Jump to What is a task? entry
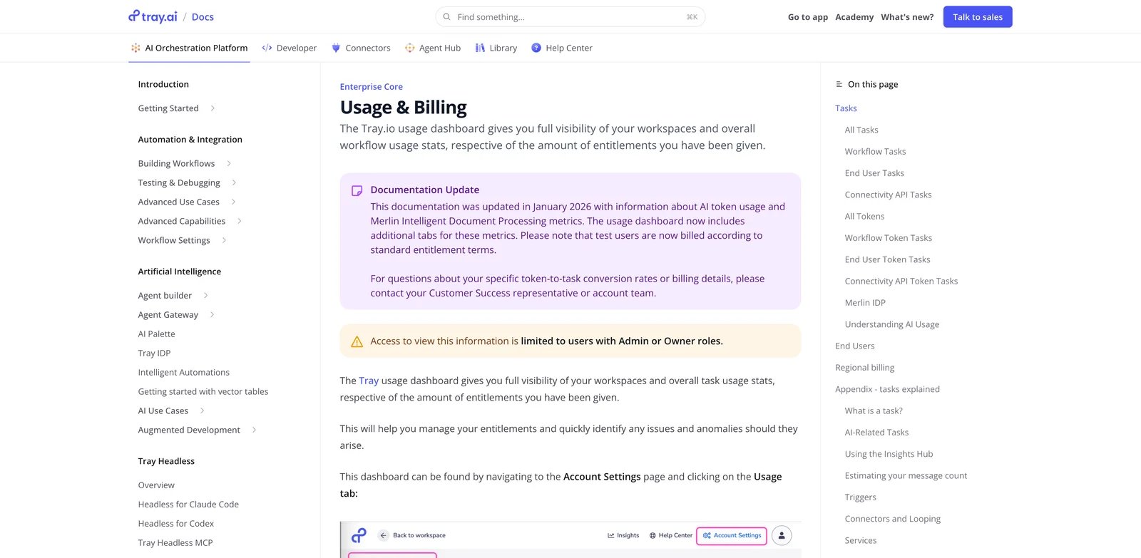 coord(874,411)
